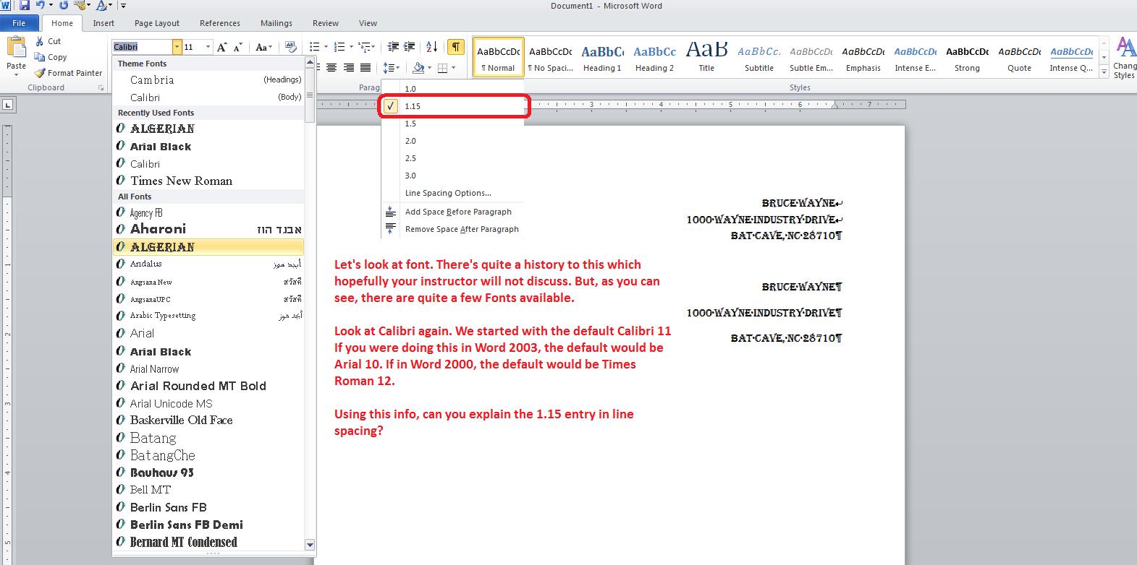Apply the Heading 1 style

(x=602, y=57)
